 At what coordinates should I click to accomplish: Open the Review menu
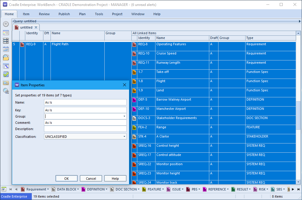click(44, 14)
